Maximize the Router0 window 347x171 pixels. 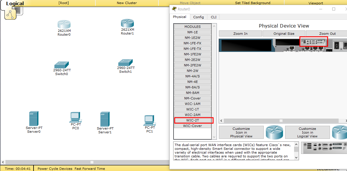[x=333, y=9]
